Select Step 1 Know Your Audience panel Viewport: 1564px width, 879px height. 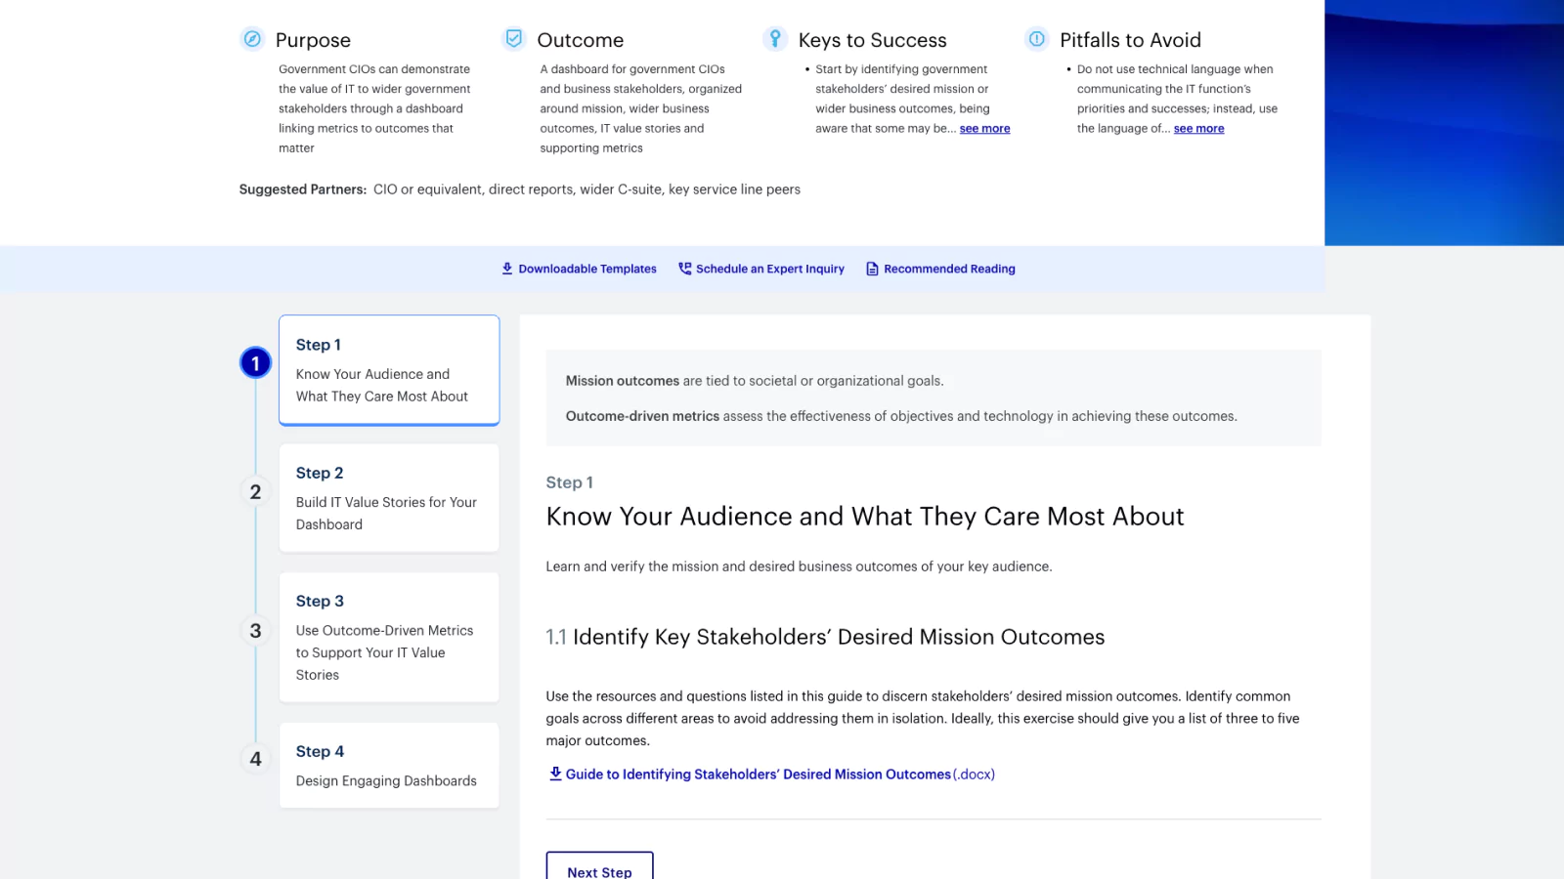388,369
